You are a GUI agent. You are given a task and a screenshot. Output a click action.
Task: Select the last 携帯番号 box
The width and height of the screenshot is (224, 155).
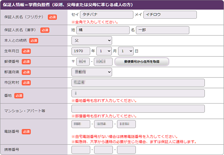click(x=126, y=150)
